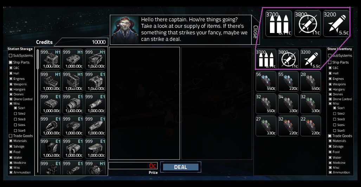The height and width of the screenshot is (187, 361).
Task: Toggle Trade Goods checkbox in Station Storage
Action: 10,136
